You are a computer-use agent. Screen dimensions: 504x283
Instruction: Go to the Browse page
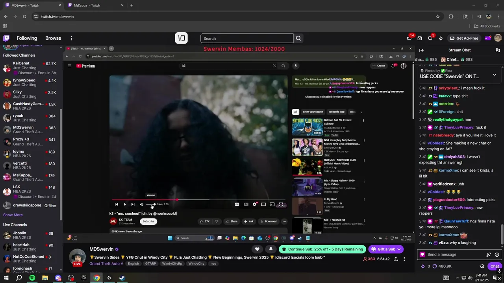coord(53,38)
